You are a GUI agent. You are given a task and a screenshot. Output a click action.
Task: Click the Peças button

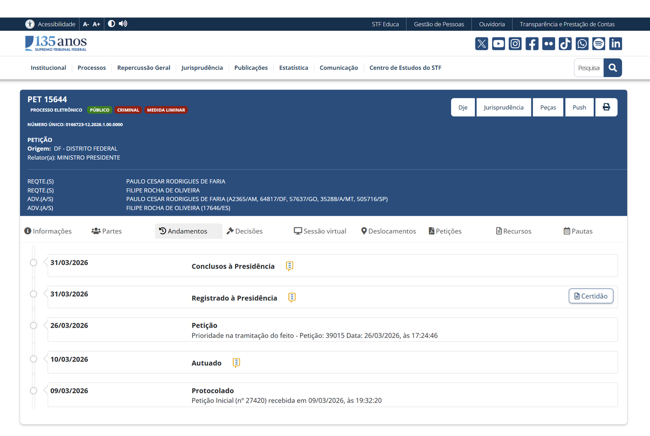coord(548,107)
